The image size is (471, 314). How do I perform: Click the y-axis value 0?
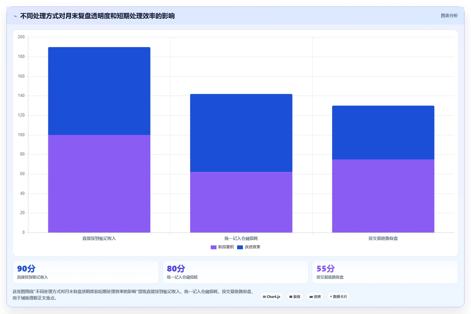(x=23, y=233)
